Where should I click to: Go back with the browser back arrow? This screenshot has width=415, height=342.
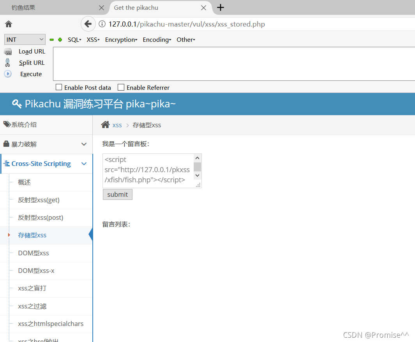tap(88, 24)
